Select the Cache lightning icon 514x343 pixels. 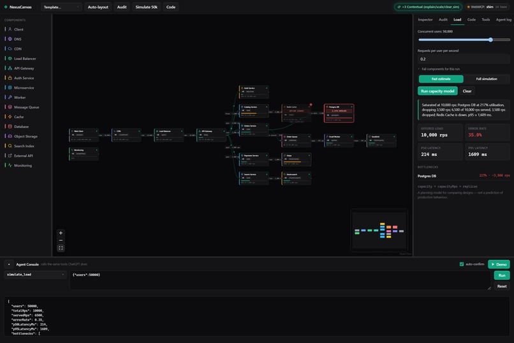tap(10, 116)
